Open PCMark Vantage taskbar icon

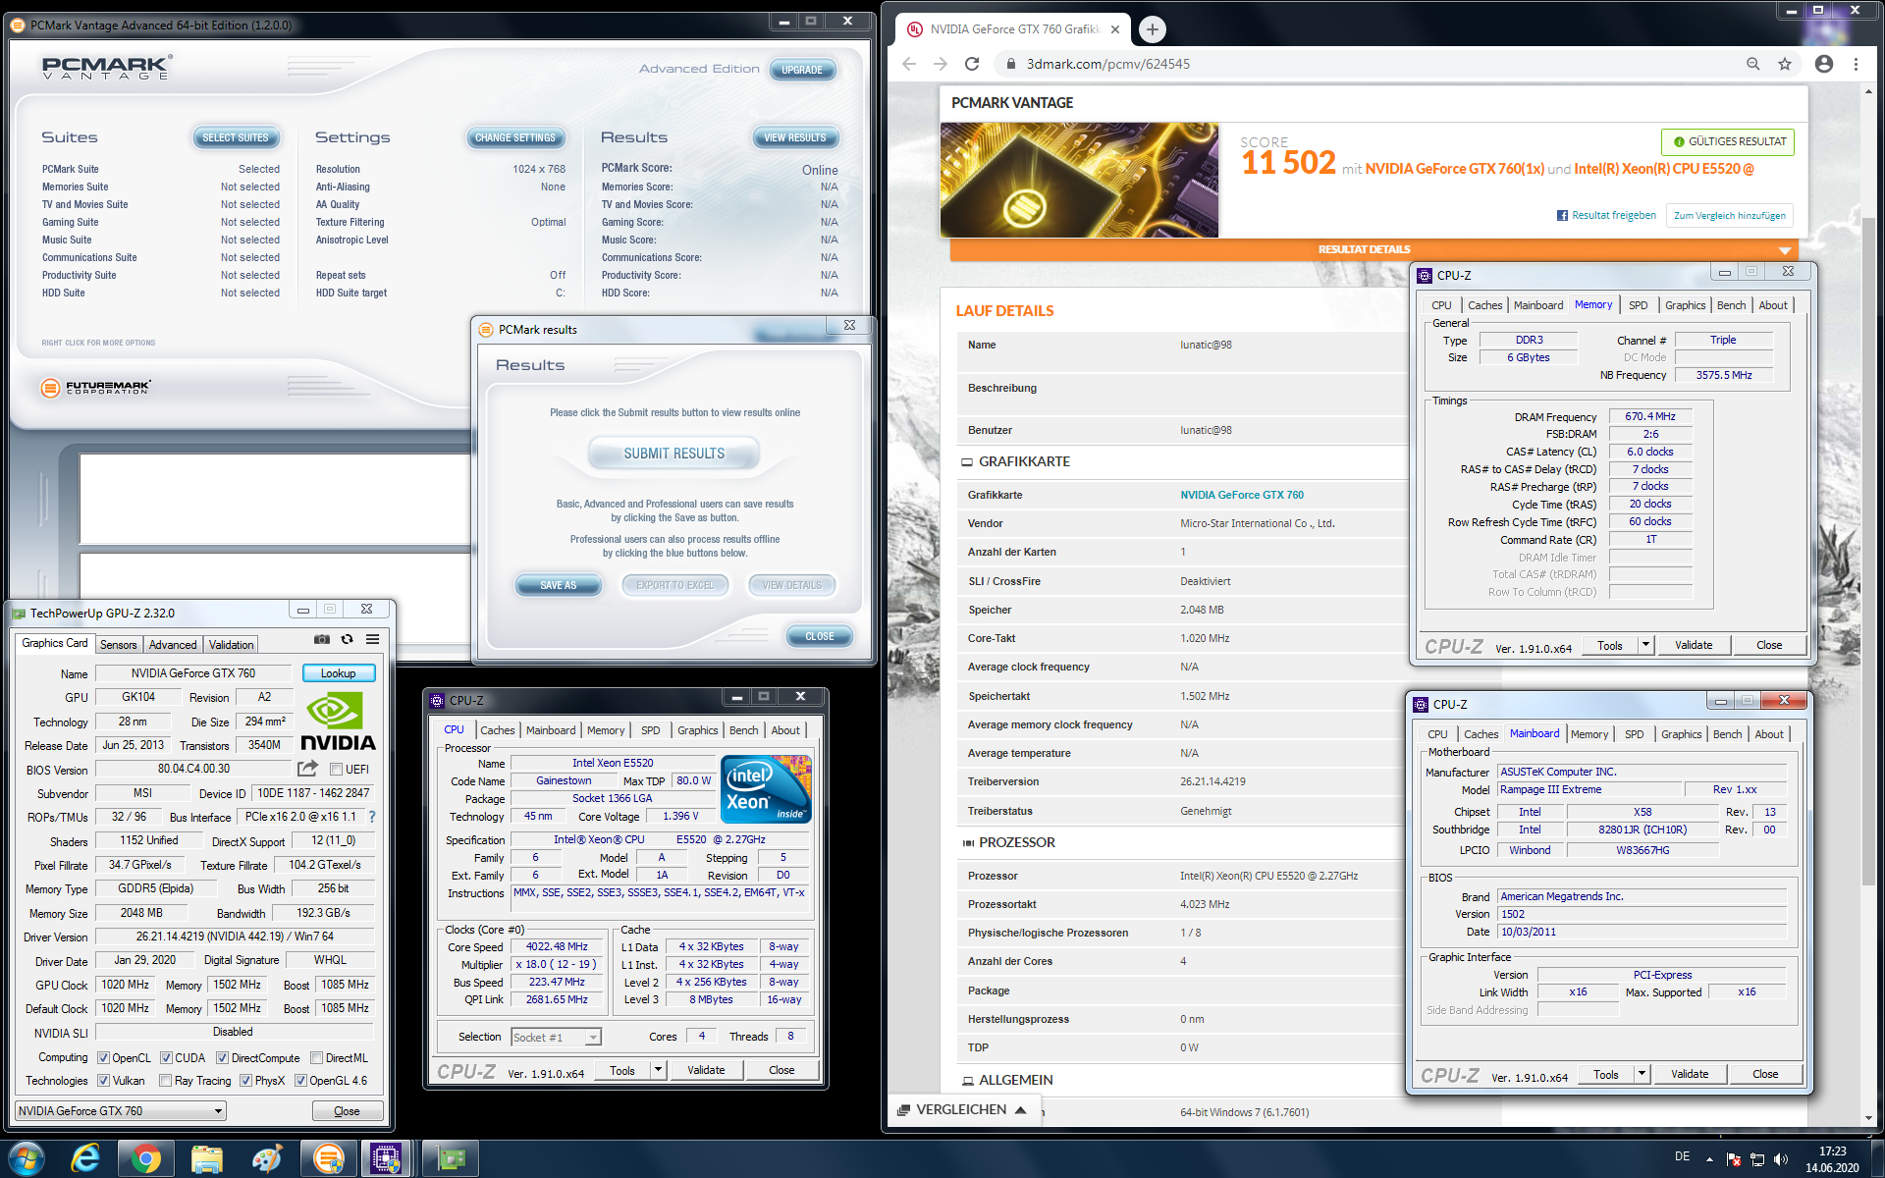328,1159
